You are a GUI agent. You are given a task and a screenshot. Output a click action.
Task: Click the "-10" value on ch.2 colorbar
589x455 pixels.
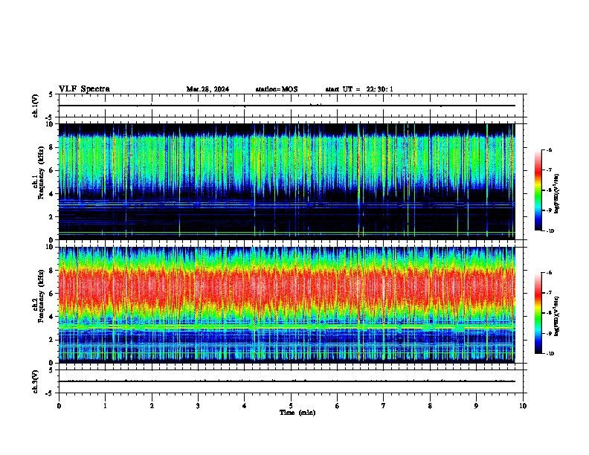point(550,354)
